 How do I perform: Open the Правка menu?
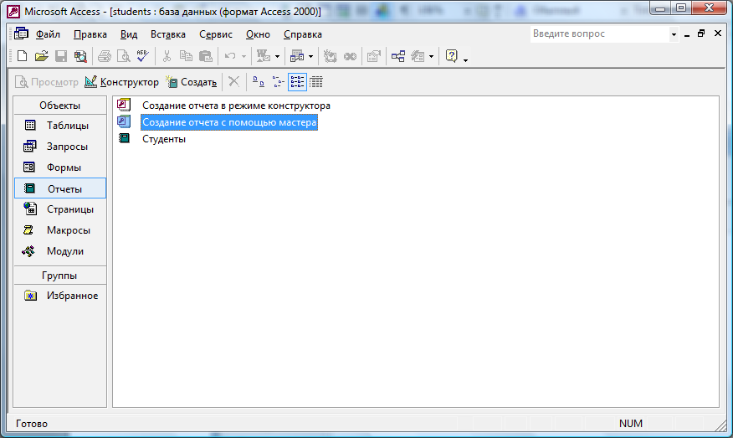(x=90, y=34)
